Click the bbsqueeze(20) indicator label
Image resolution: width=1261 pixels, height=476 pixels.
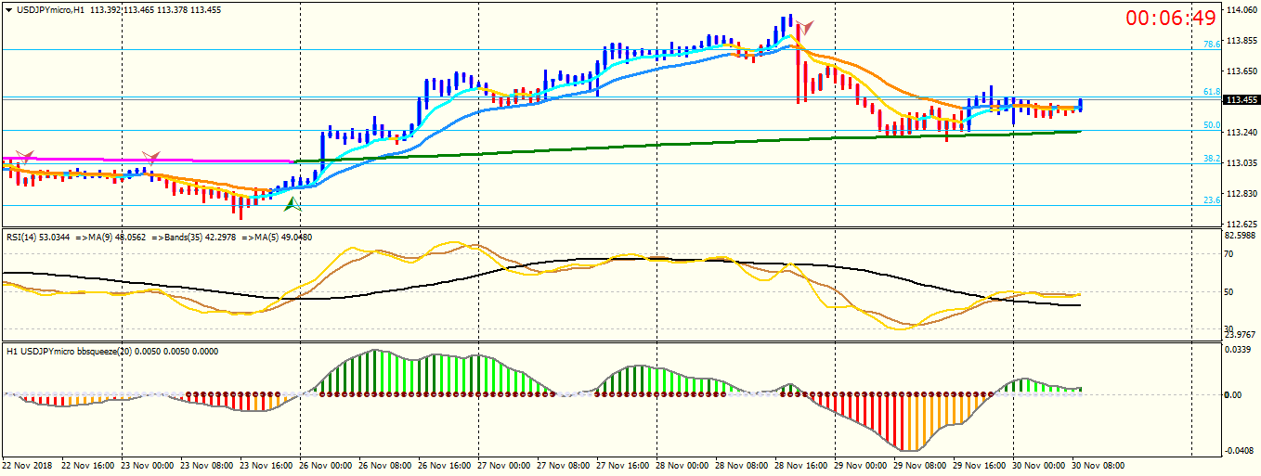click(x=114, y=352)
